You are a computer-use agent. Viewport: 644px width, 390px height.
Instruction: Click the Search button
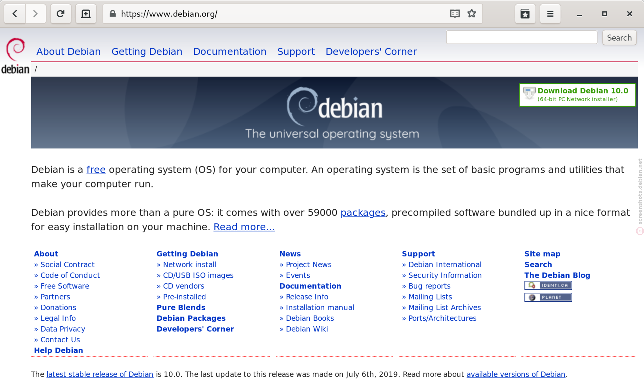click(619, 38)
